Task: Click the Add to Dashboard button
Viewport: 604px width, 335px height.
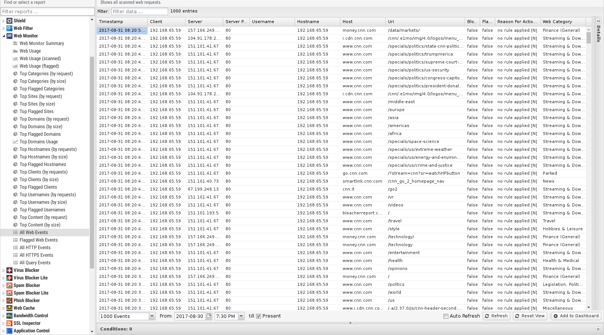Action: 576,316
